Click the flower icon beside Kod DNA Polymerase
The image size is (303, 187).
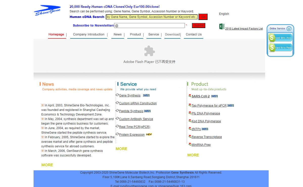(190, 121)
